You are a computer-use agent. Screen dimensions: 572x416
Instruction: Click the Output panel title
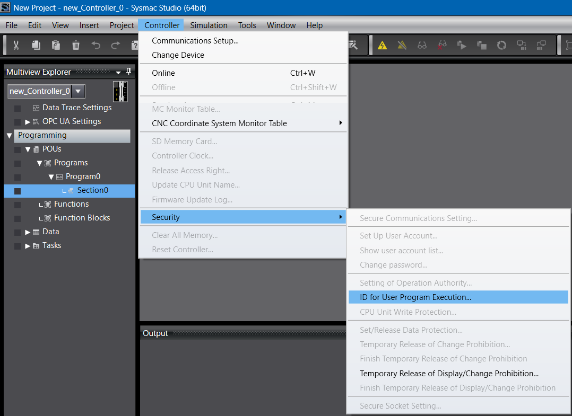pos(155,333)
